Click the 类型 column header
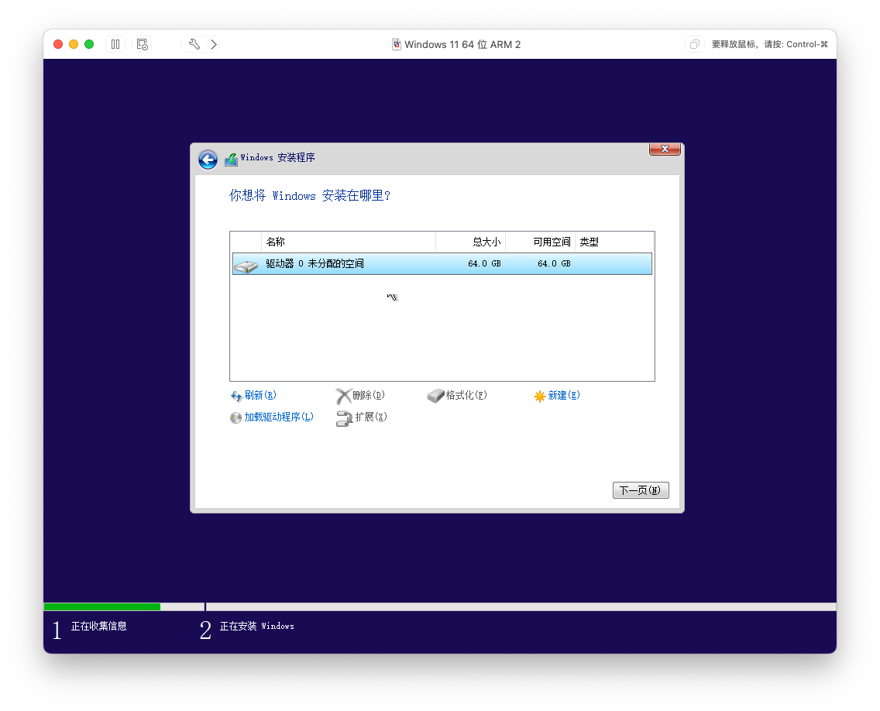 pos(614,242)
